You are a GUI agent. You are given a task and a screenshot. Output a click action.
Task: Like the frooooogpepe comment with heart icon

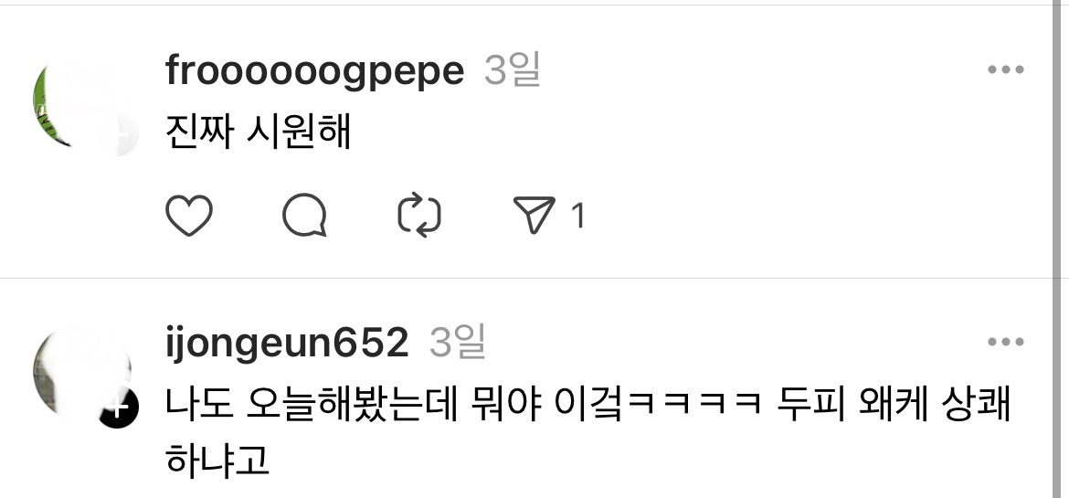tap(189, 216)
